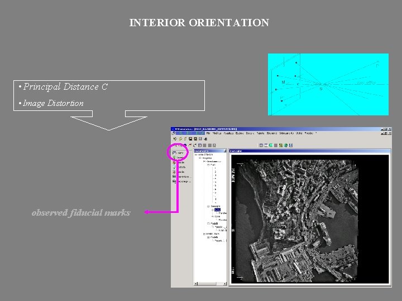Click the yellow pencil icon in upper toolbar
This screenshot has width=402, height=301.
(x=185, y=139)
